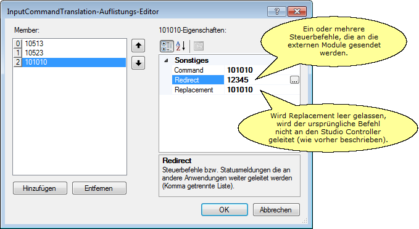Move the selected member down with the arrow button
The width and height of the screenshot is (419, 229).
138,63
